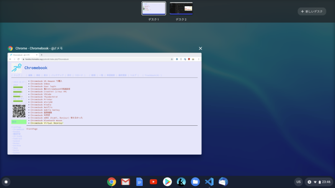
Task: Open the Thunderbird mail icon
Action: tap(223, 182)
